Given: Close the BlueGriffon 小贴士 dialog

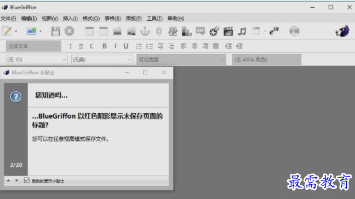Looking at the screenshot, I should [164, 72].
